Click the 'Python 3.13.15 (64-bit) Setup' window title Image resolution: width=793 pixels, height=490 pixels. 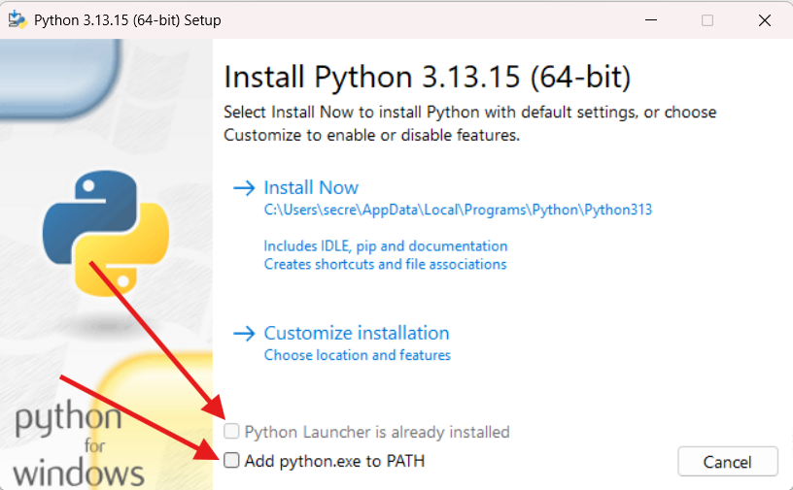point(127,20)
